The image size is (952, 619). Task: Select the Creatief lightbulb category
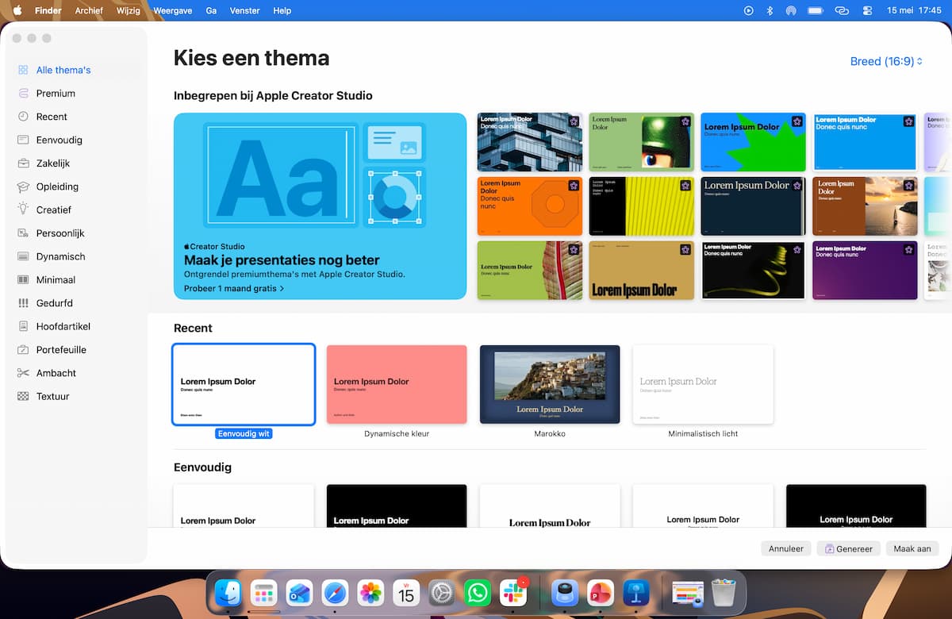pyautogui.click(x=53, y=210)
